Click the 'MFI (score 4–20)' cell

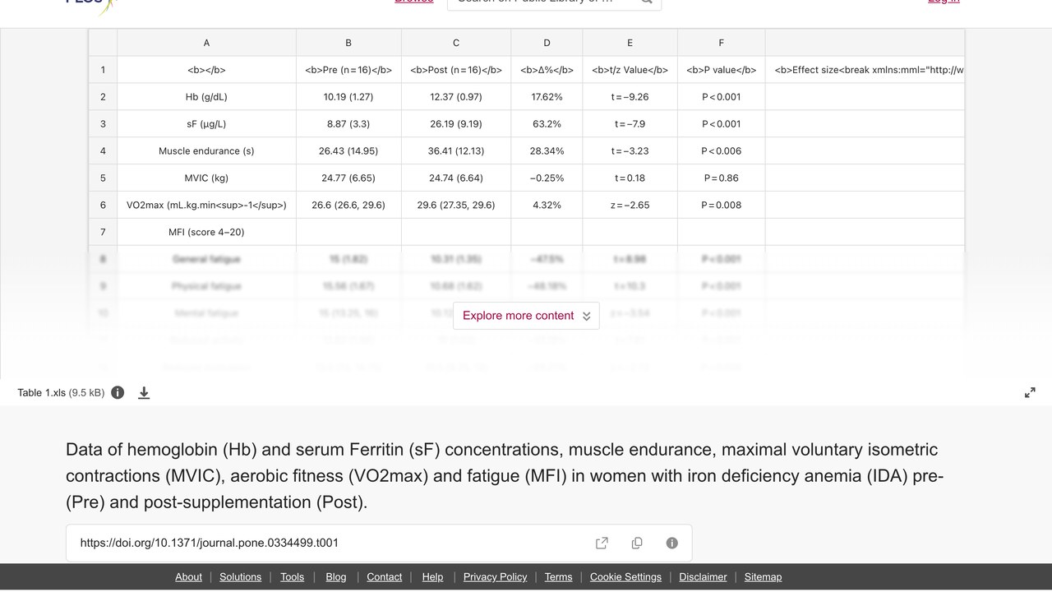coord(206,233)
